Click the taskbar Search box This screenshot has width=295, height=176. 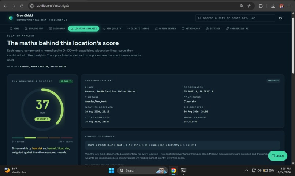(x=142, y=170)
